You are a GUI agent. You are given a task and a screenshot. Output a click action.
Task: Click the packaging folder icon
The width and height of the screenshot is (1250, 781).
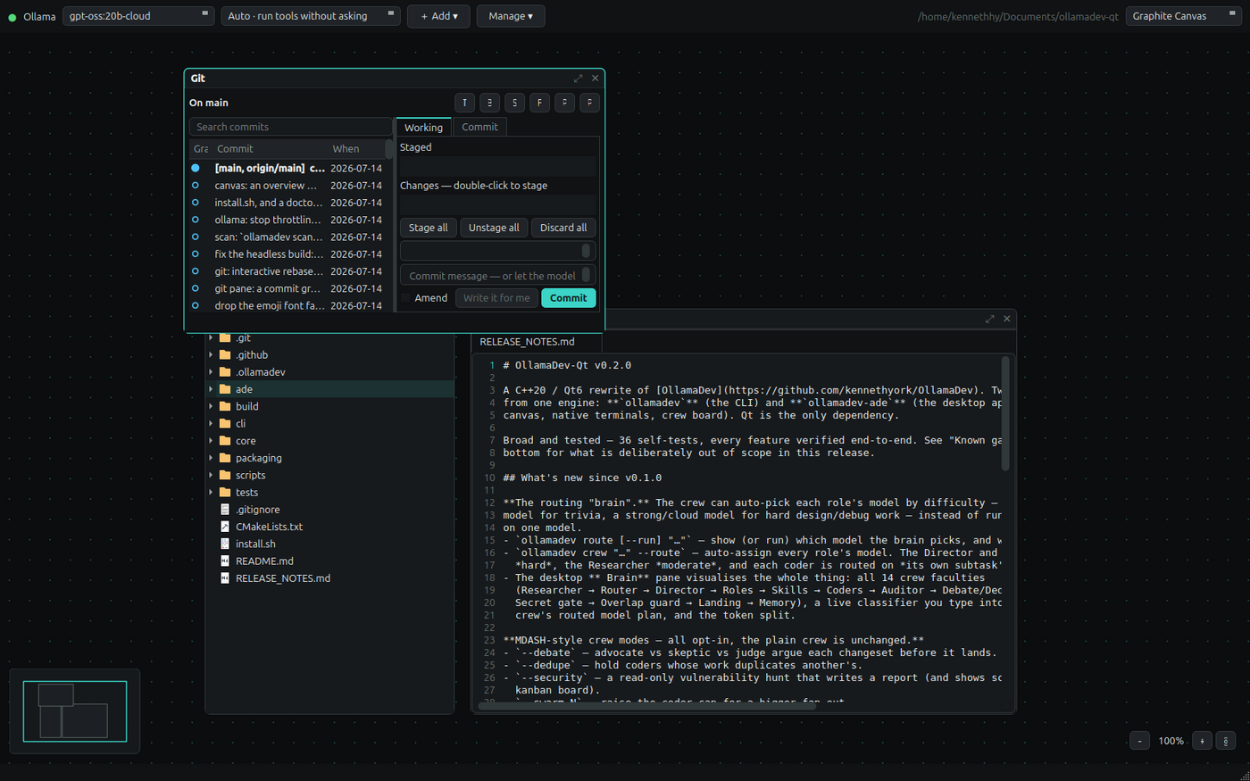(225, 458)
